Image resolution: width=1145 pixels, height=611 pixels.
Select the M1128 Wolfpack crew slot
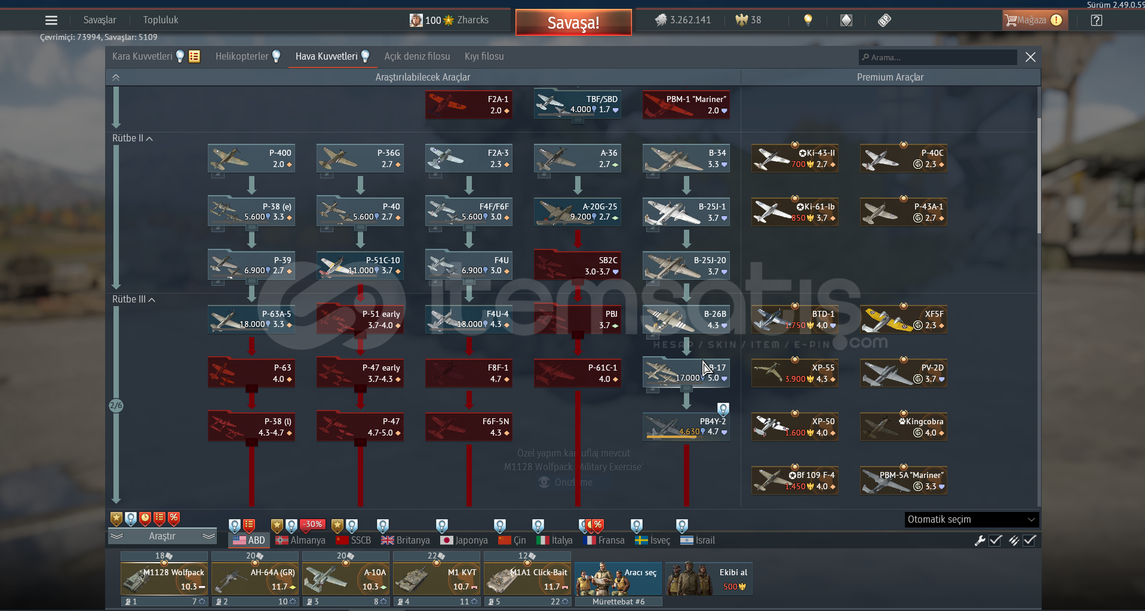pos(164,579)
